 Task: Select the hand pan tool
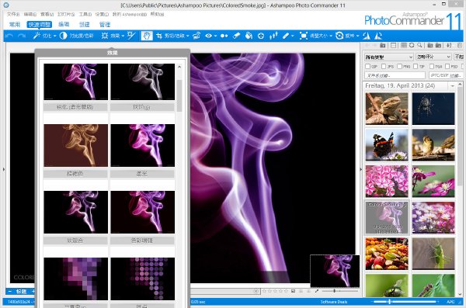(147, 36)
